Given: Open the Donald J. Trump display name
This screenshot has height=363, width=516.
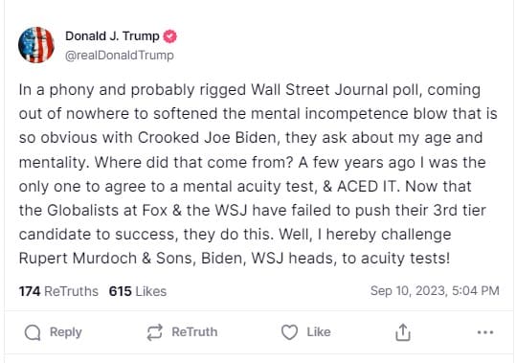Looking at the screenshot, I should pos(112,35).
